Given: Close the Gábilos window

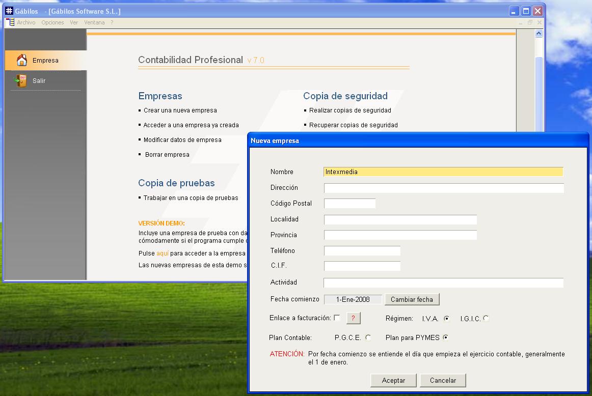Looking at the screenshot, I should pos(538,11).
